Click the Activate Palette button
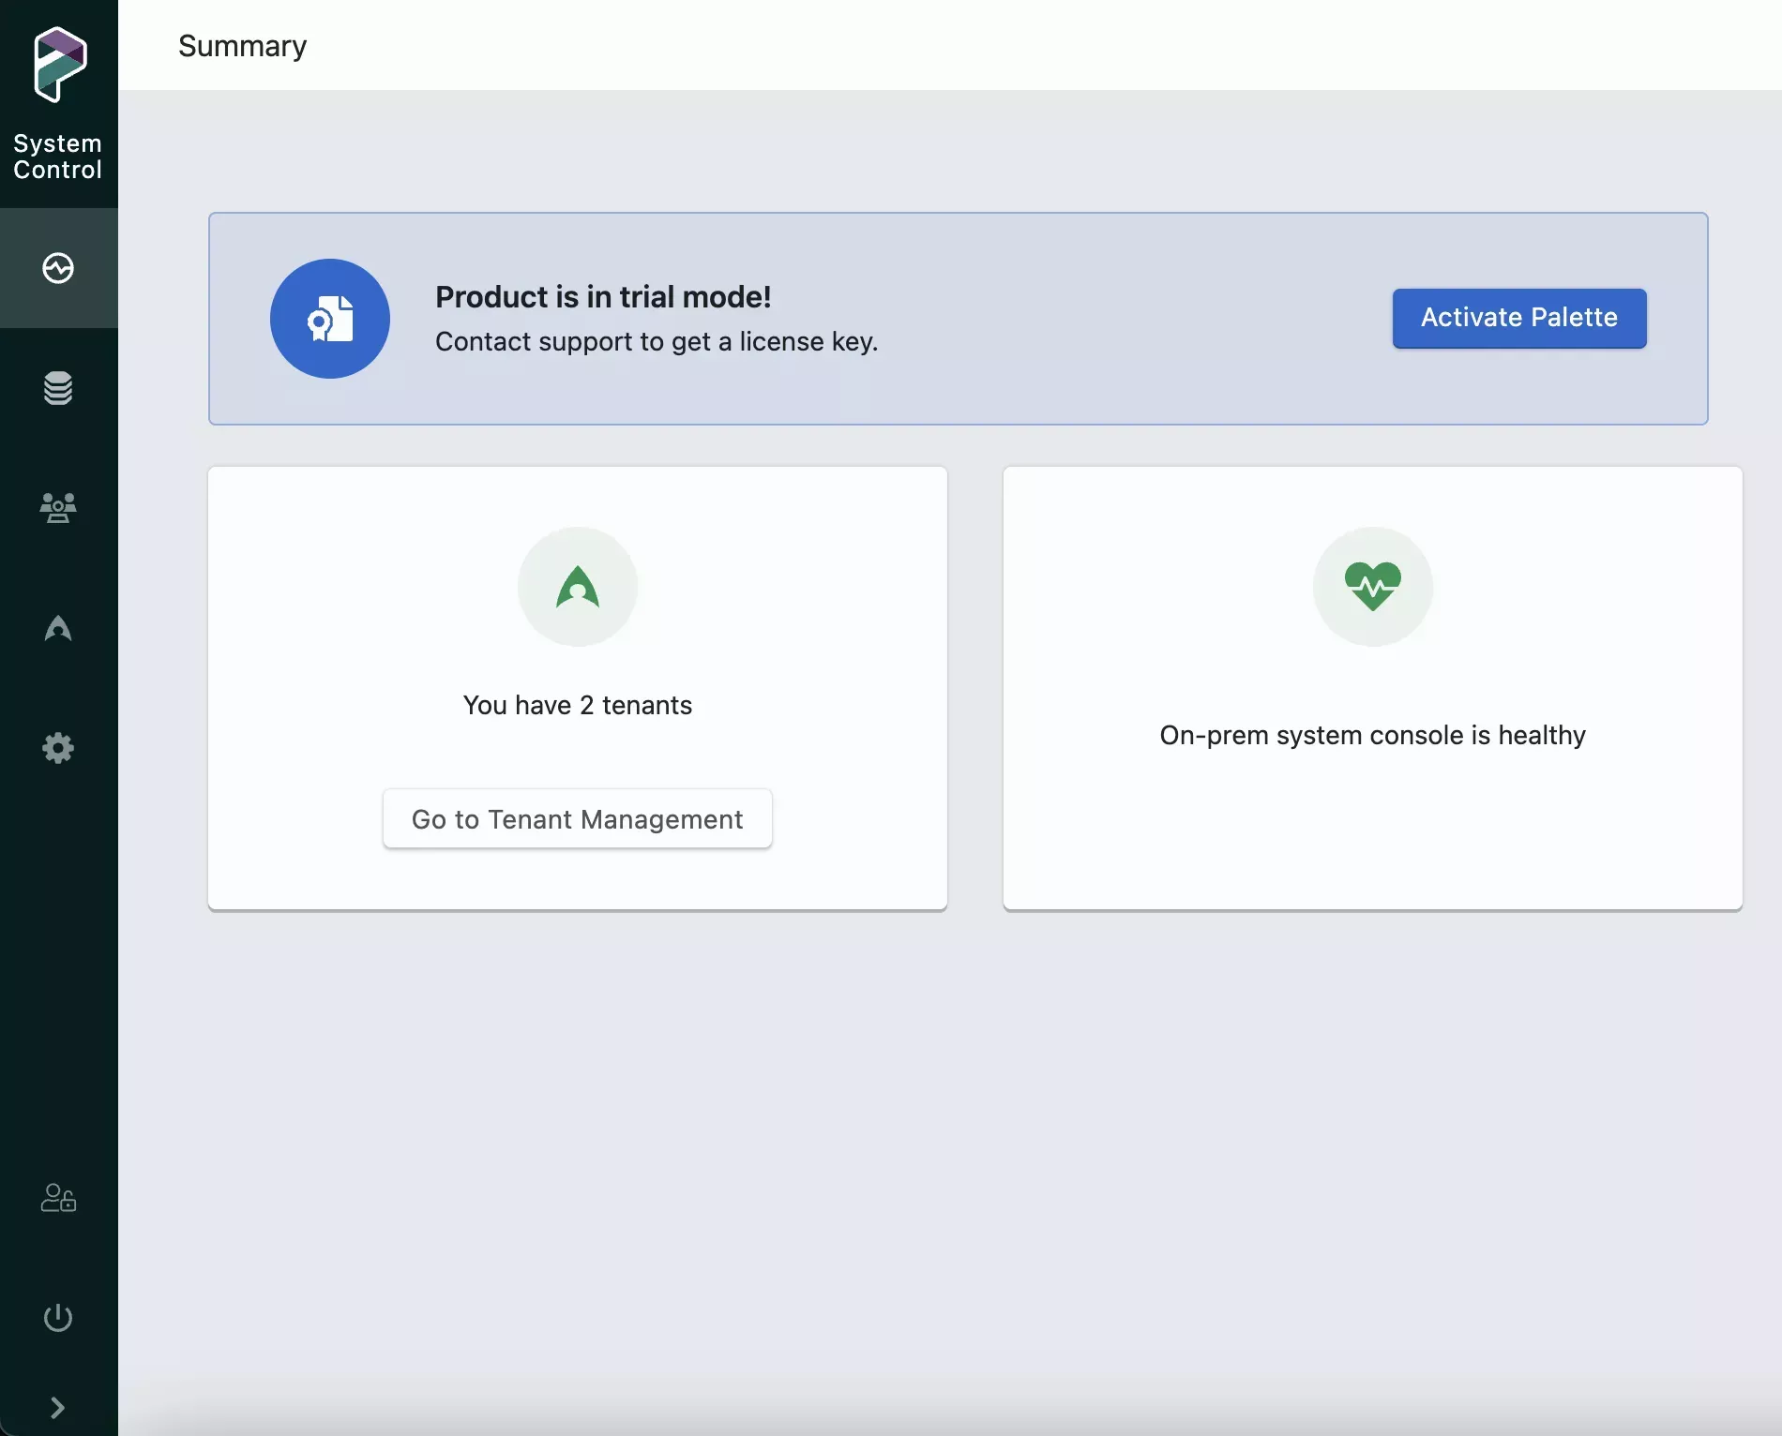The width and height of the screenshot is (1782, 1436). (1518, 319)
